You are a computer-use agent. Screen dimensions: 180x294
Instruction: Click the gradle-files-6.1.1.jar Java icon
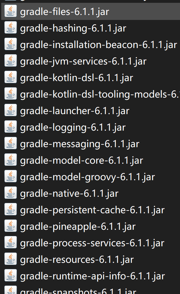pyautogui.click(x=11, y=11)
